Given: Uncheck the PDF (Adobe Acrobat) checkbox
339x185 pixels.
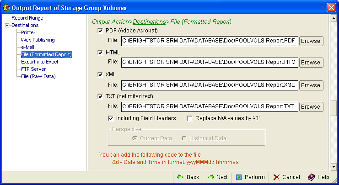Looking at the screenshot, I should [100, 31].
